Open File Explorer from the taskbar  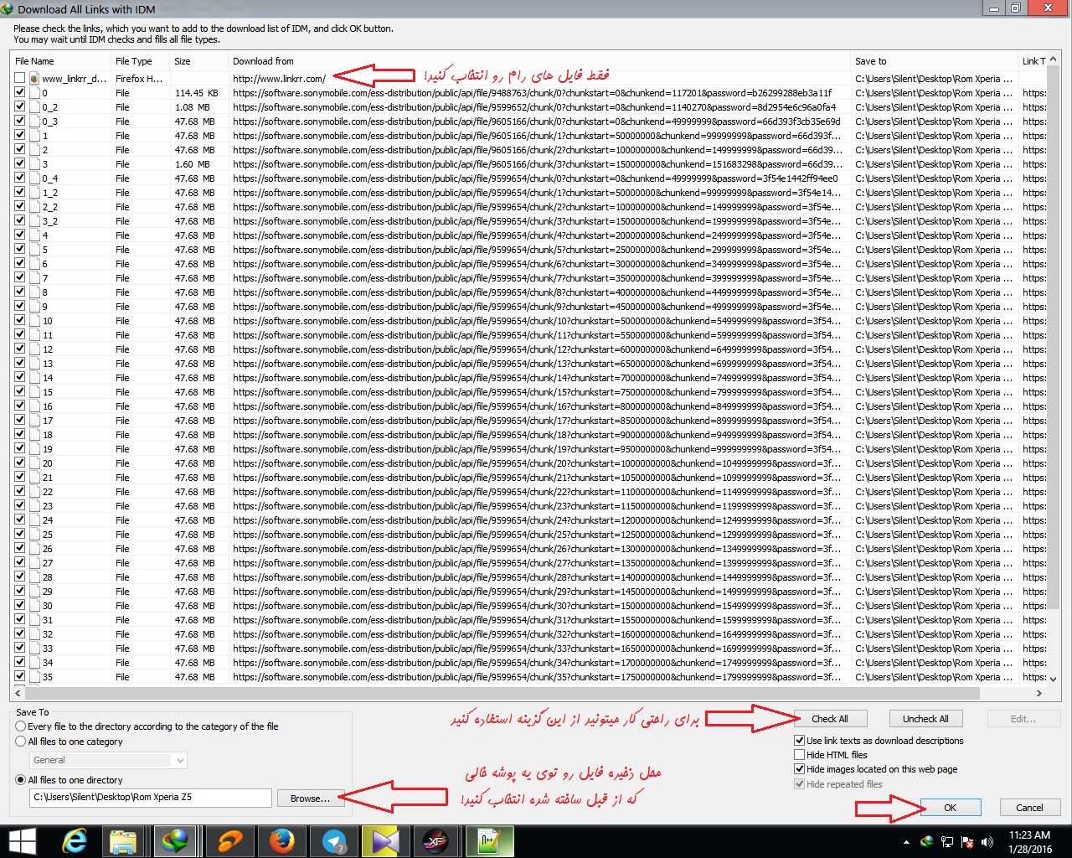point(123,841)
